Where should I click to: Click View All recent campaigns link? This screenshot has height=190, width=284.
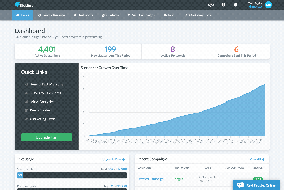tap(255, 159)
